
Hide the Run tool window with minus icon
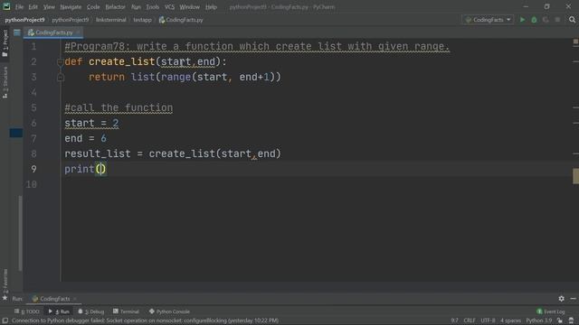point(573,299)
